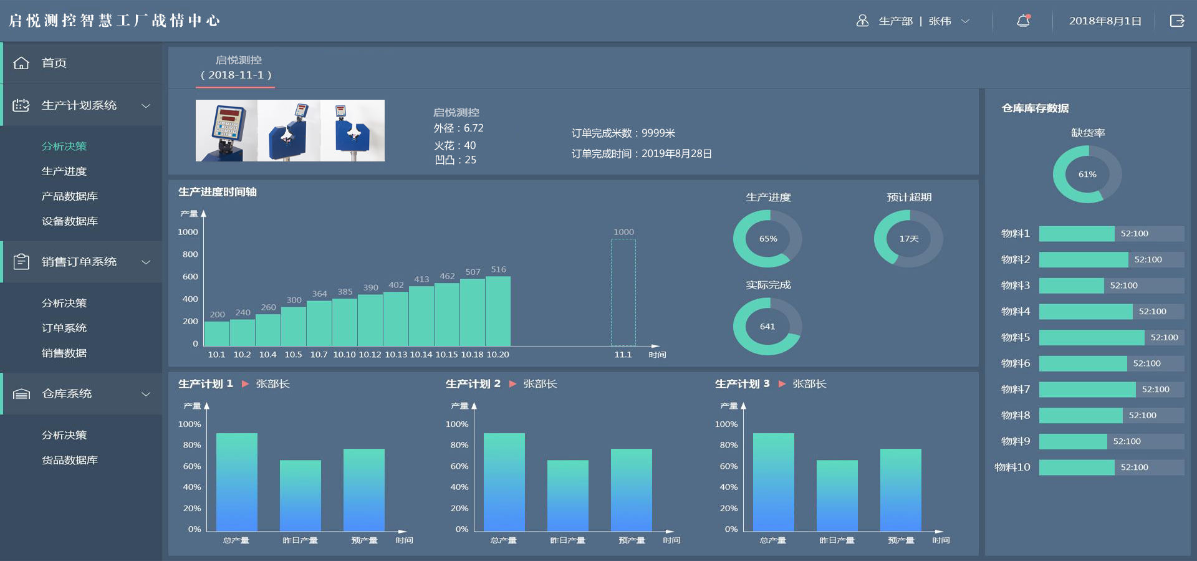Click the sales order clipboard icon
The width and height of the screenshot is (1197, 561).
click(x=21, y=262)
